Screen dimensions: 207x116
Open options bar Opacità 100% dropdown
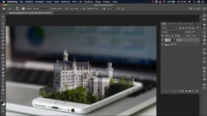[x=63, y=9]
